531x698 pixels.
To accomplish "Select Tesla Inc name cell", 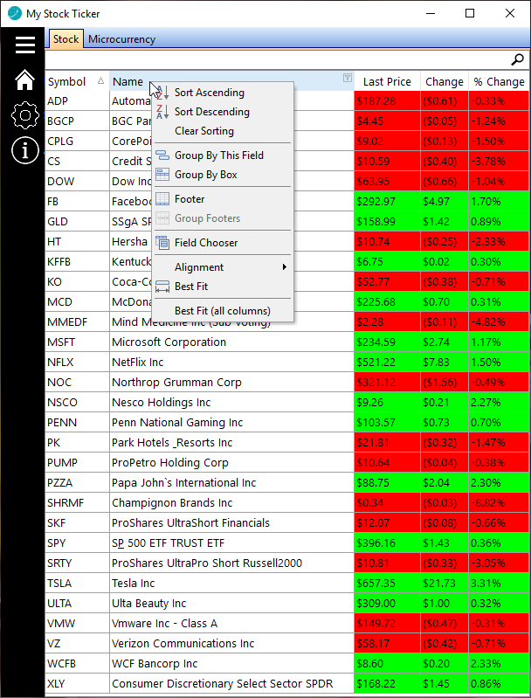I will coord(232,584).
